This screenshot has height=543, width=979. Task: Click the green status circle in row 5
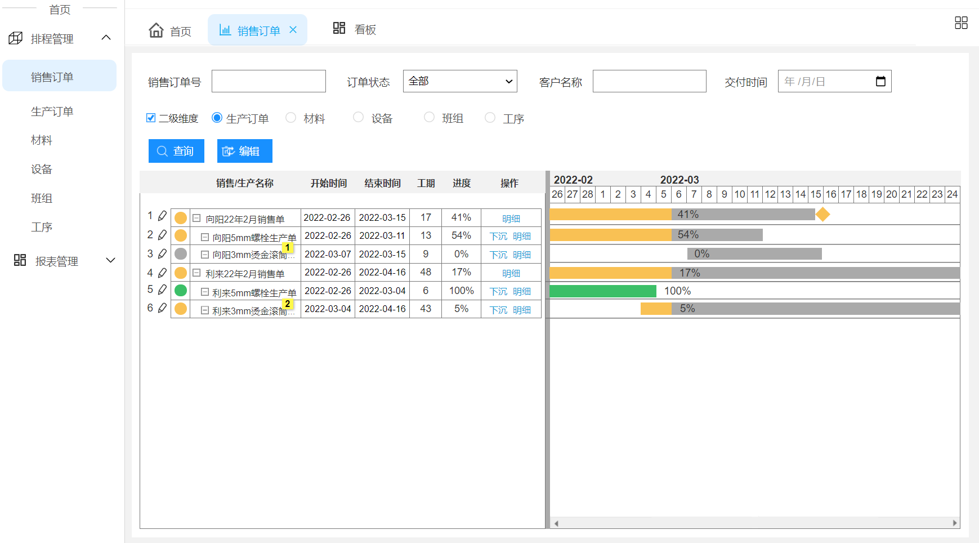point(181,291)
